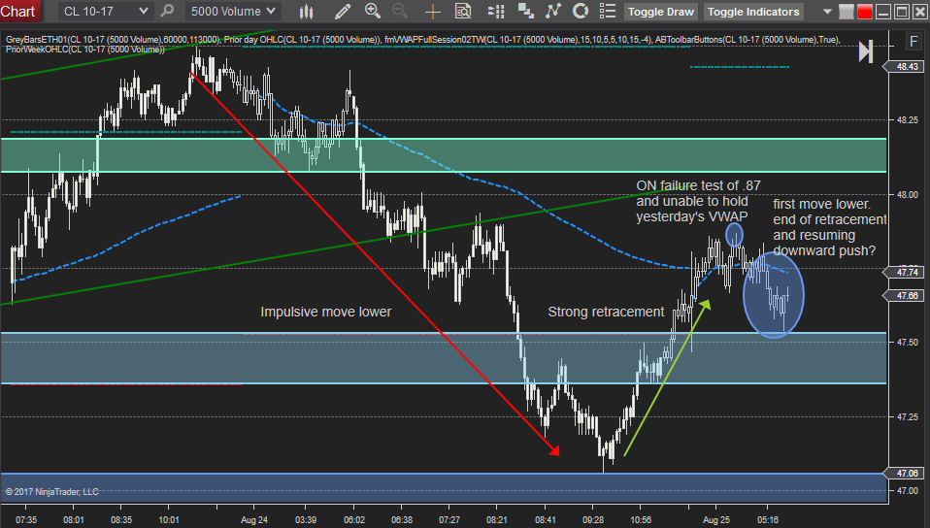The width and height of the screenshot is (930, 528).
Task: Open the CL 10-17 instrument dropdown
Action: [106, 12]
